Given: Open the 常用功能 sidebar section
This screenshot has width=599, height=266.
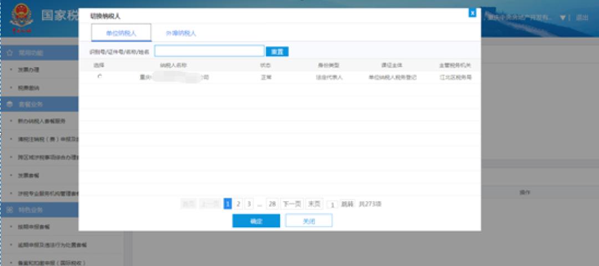Looking at the screenshot, I should 39,53.
